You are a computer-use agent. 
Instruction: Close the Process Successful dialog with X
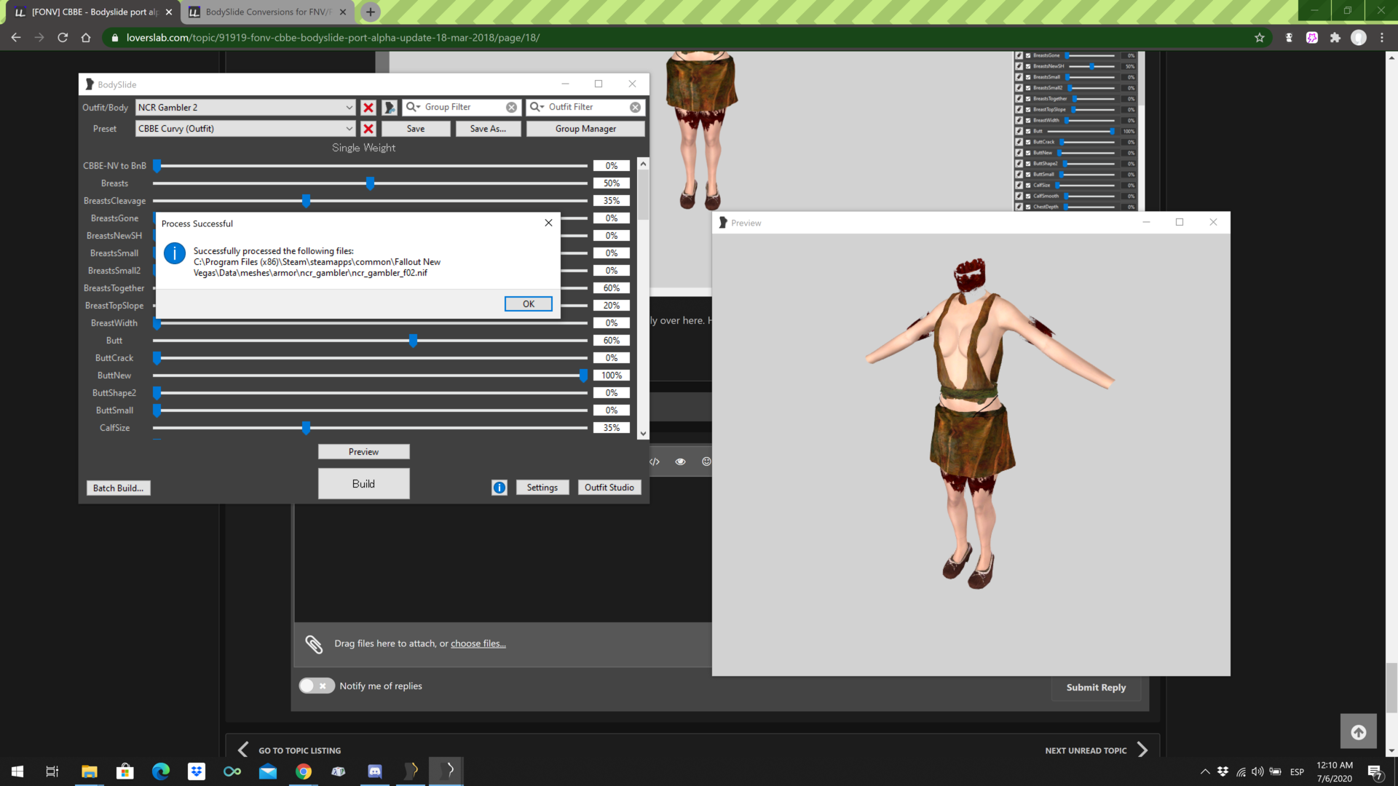(x=548, y=223)
